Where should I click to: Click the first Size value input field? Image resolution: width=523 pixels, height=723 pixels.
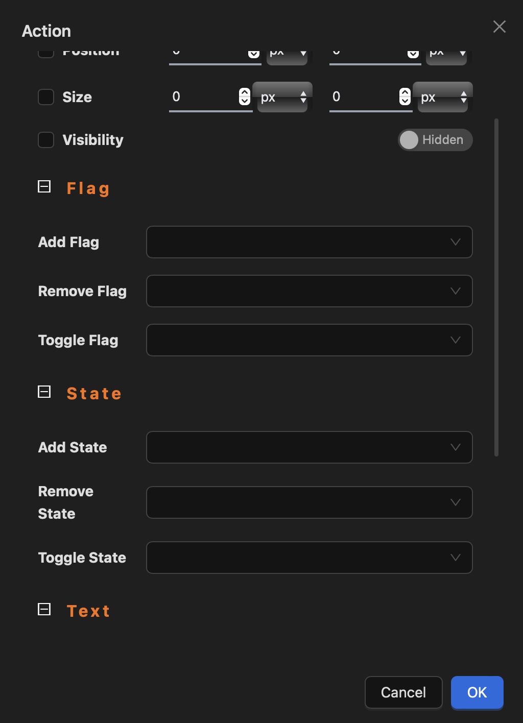point(203,97)
